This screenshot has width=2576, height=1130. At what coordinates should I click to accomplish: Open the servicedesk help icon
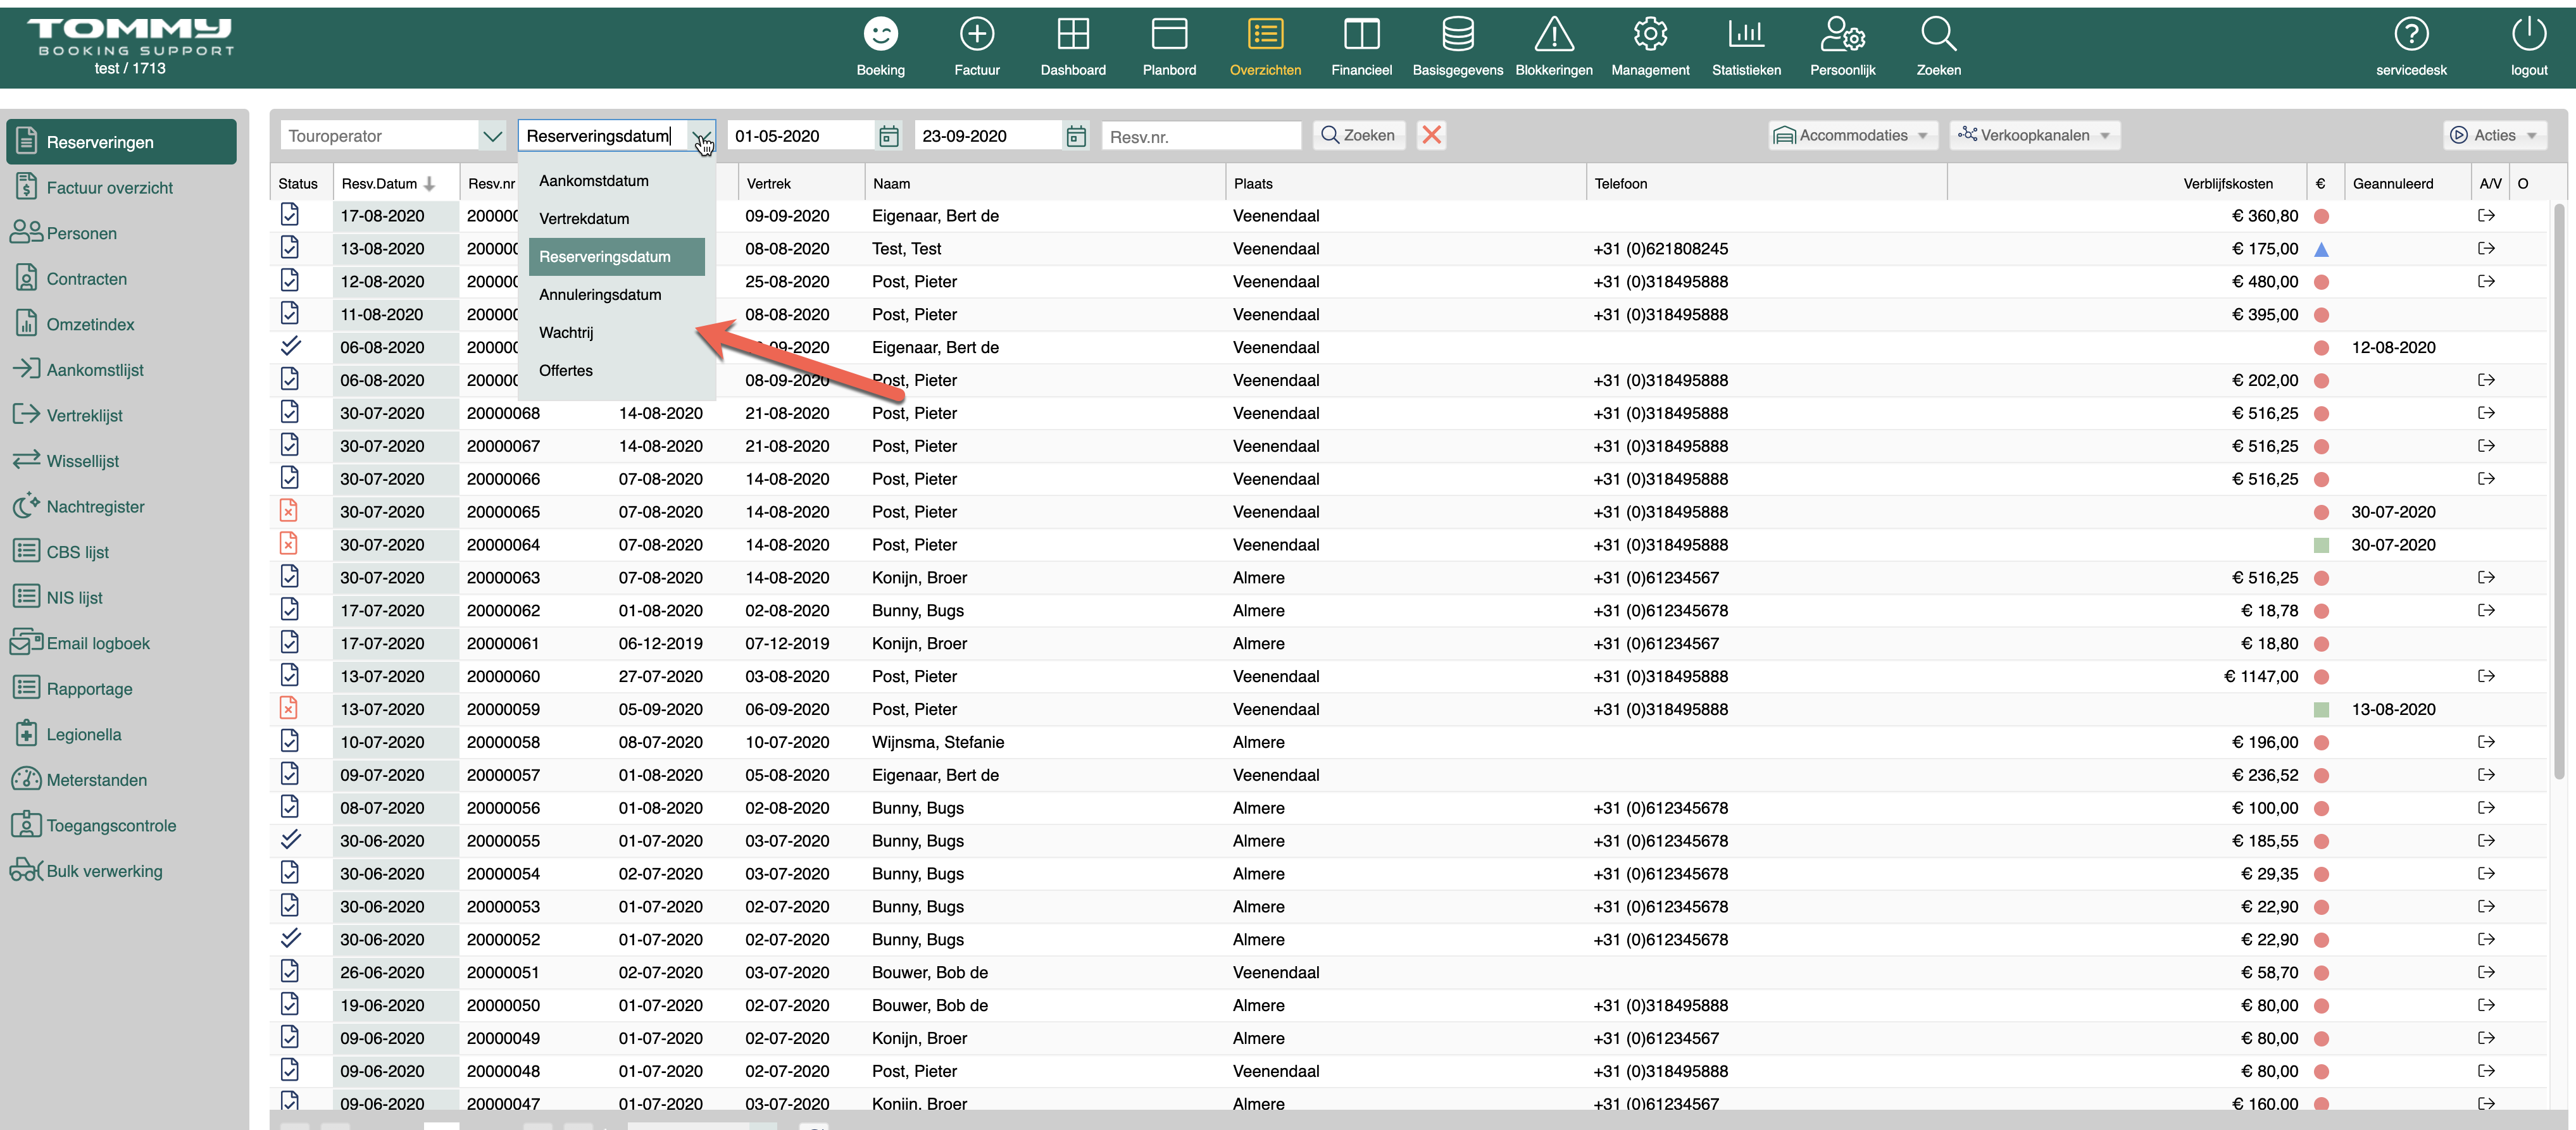click(x=2411, y=34)
